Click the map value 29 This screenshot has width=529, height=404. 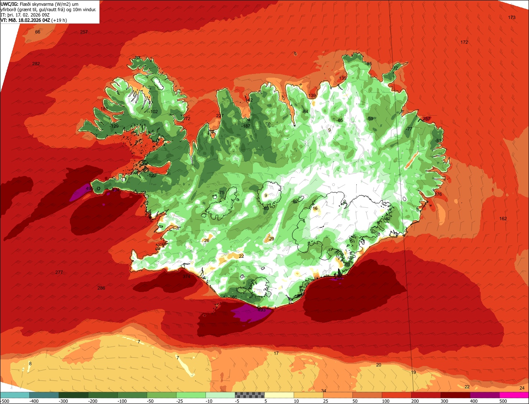point(272,239)
